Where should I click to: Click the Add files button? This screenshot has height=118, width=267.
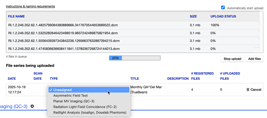coord(254,59)
